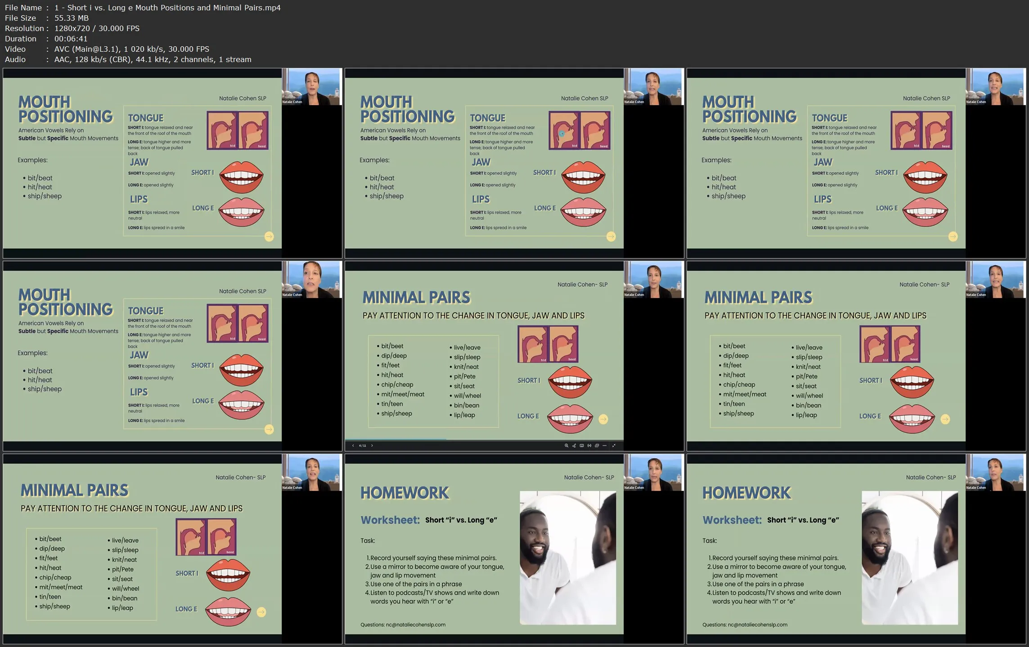Click presenter webcam in top-right thumbnail
Image resolution: width=1029 pixels, height=647 pixels.
996,86
